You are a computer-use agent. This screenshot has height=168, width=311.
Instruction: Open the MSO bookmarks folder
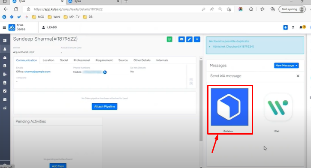point(38,17)
